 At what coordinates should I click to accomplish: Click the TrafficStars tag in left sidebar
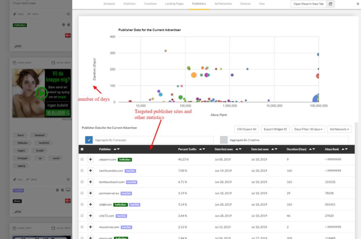tap(20, 25)
